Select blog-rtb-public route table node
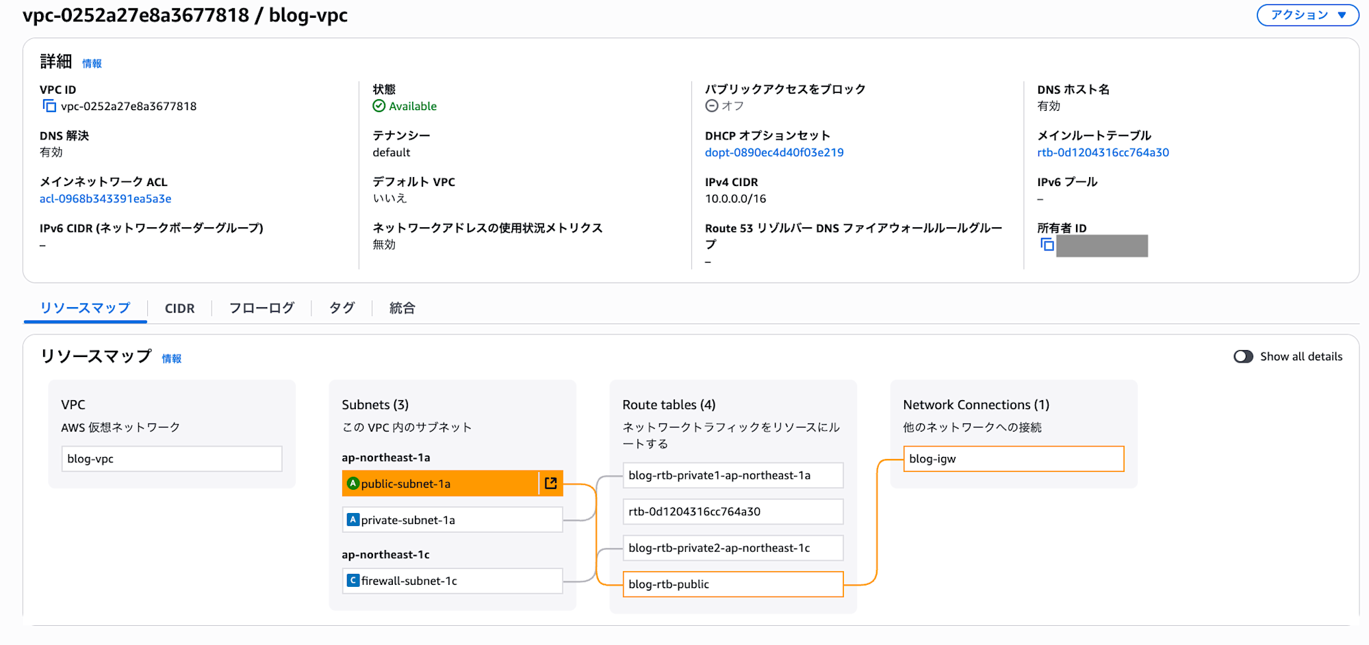 (x=732, y=584)
